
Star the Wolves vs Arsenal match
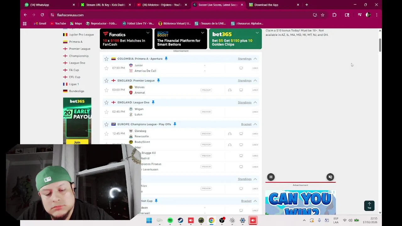(x=106, y=90)
